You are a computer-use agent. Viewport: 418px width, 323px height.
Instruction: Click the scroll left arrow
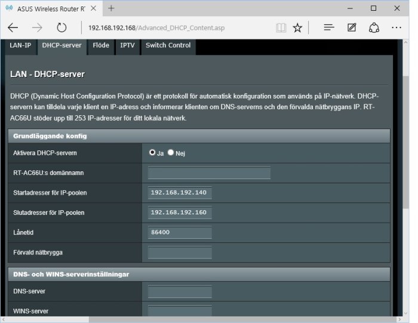pos(4,319)
